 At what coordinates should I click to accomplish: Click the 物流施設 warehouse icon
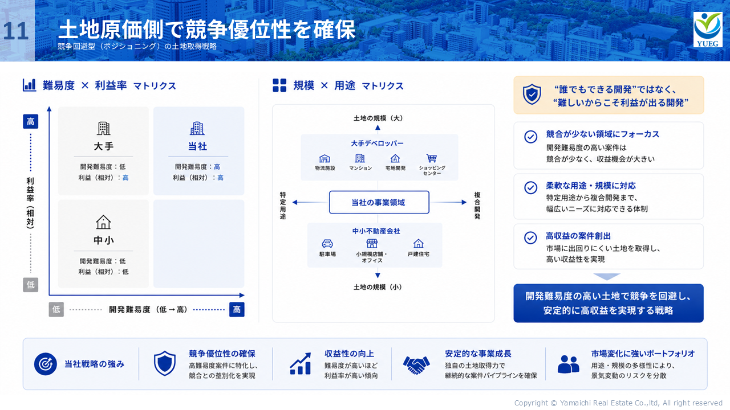click(x=325, y=158)
